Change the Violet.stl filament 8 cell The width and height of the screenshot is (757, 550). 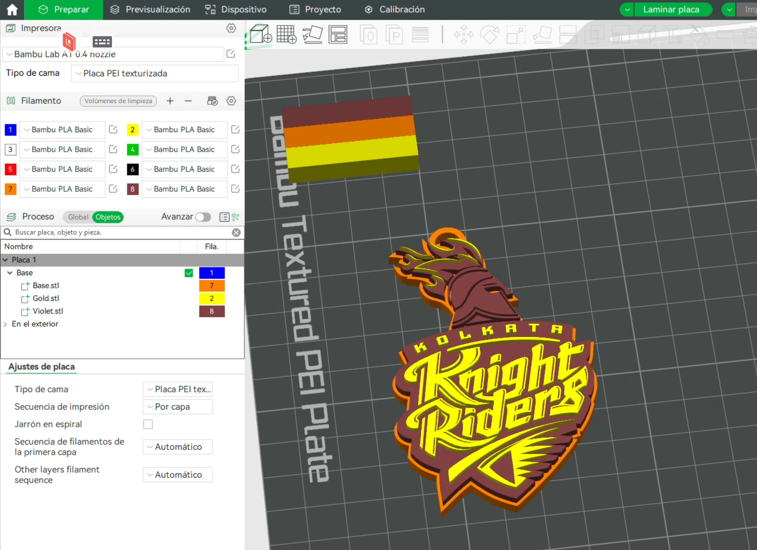pyautogui.click(x=212, y=311)
